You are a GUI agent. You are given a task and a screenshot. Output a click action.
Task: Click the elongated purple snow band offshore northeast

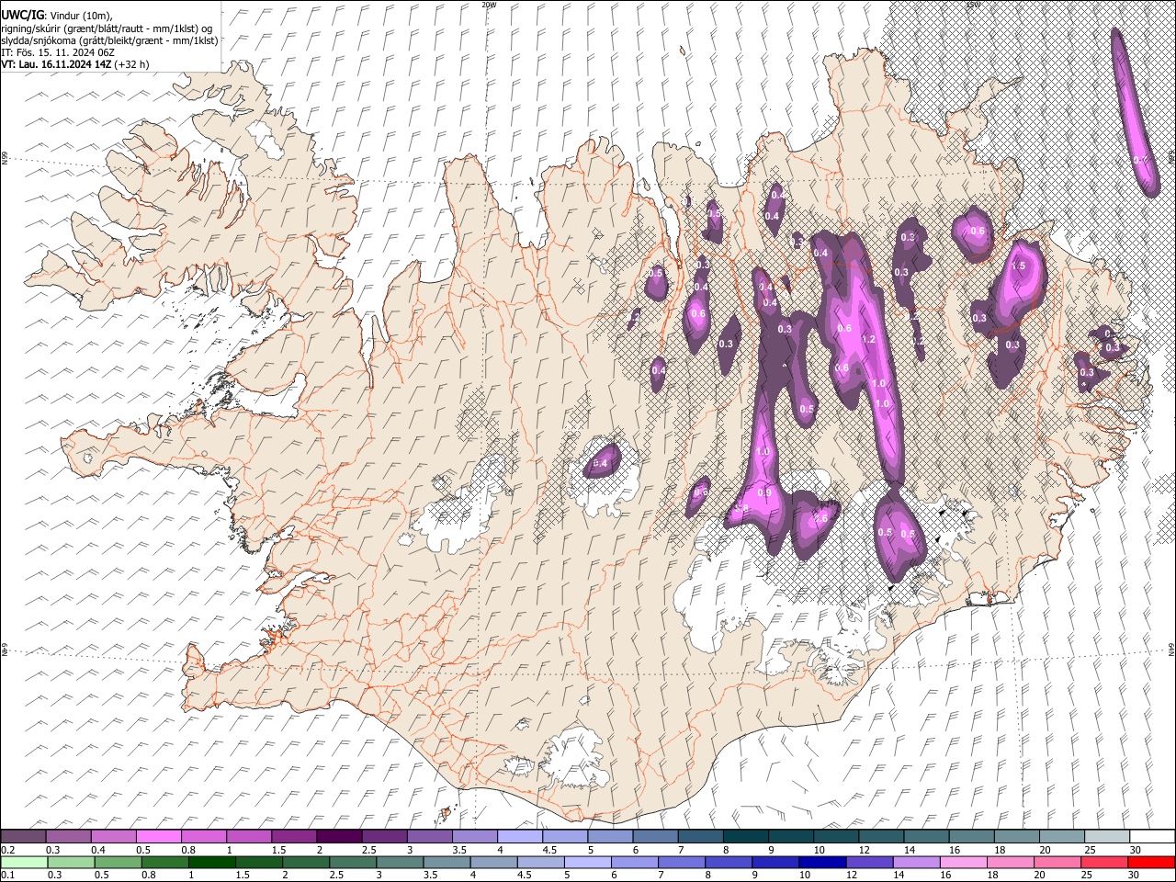click(x=1136, y=111)
